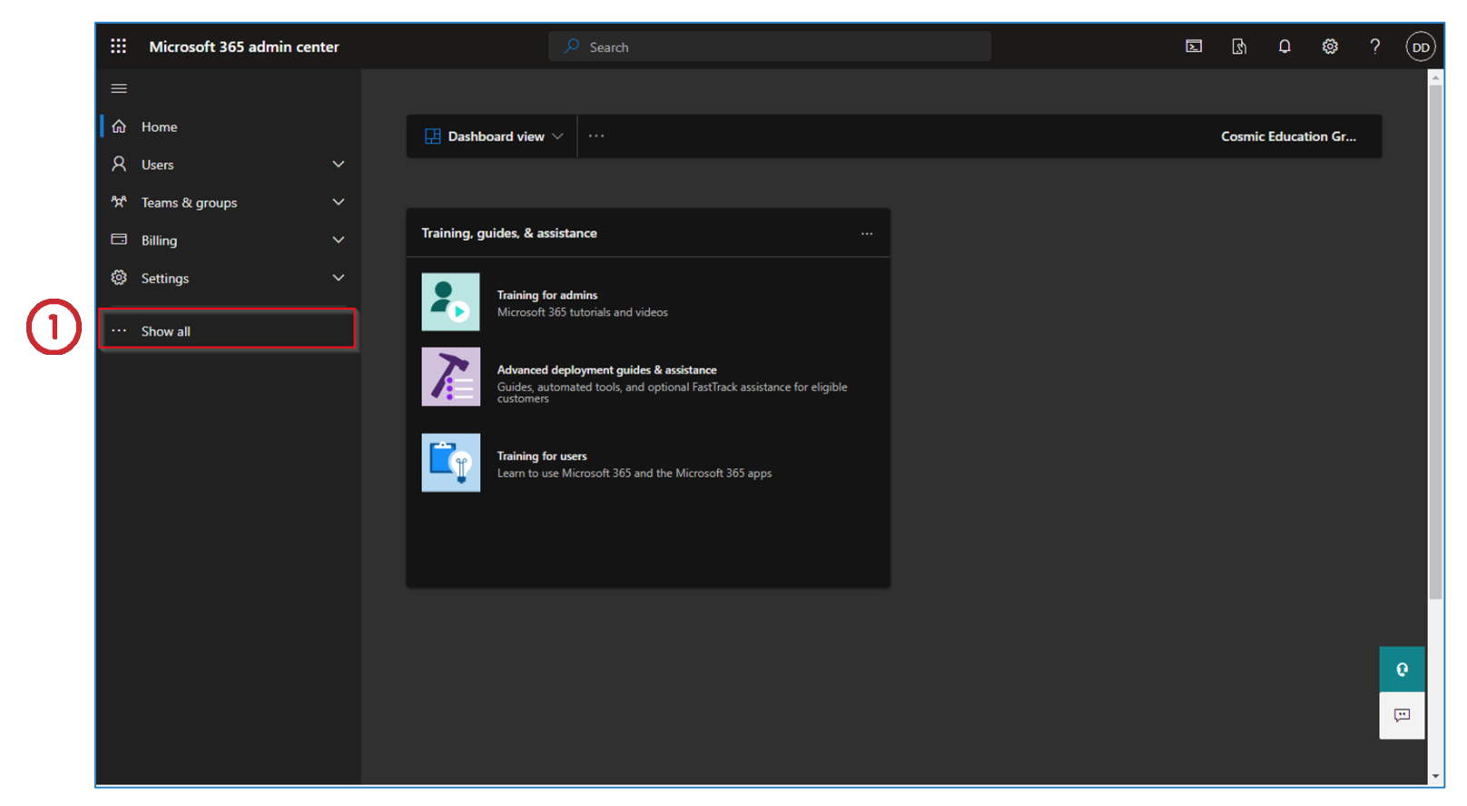
Task: Open Cloud Shell from the top bar
Action: [1194, 46]
